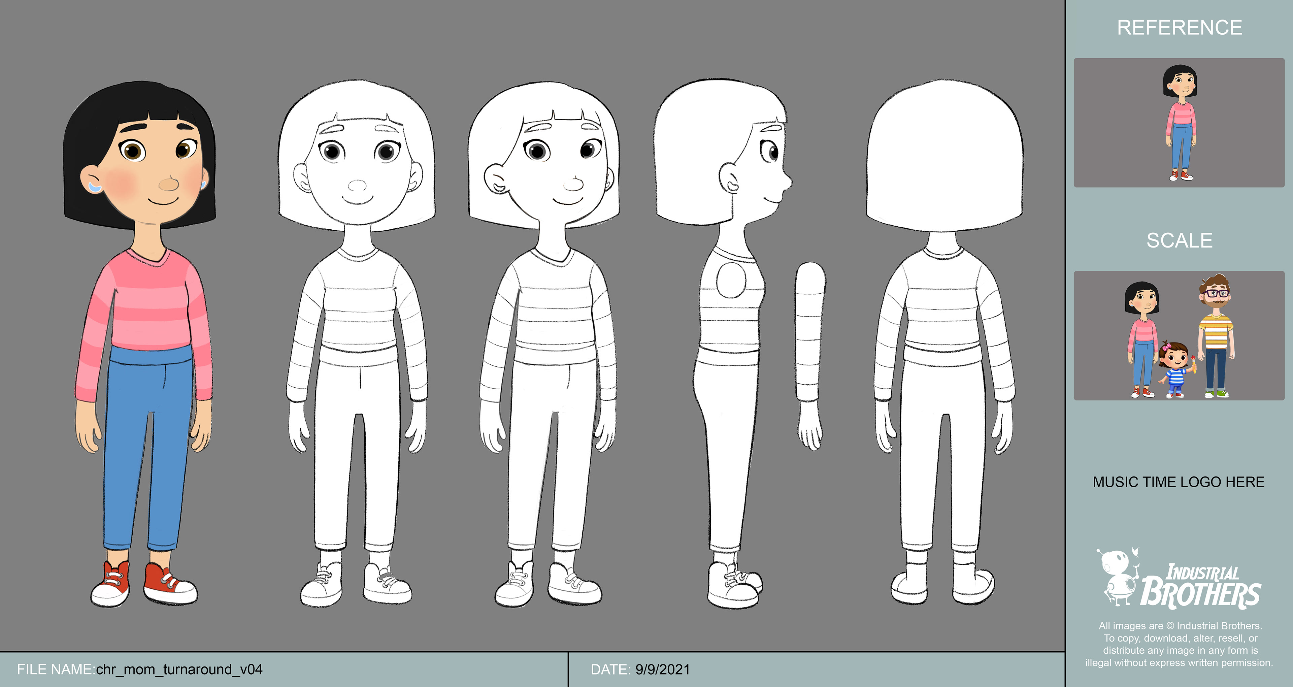1293x687 pixels.
Task: Click the dad character in scale thumbnail
Action: [1216, 336]
